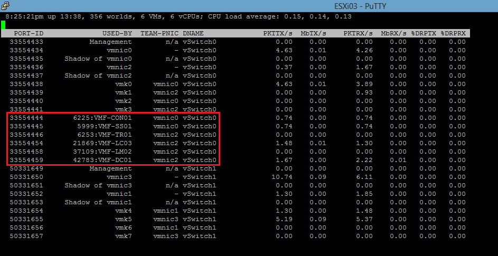Select the 6225:VMF-CON01 entry
Image resolution: width=498 pixels, height=256 pixels.
click(102, 118)
